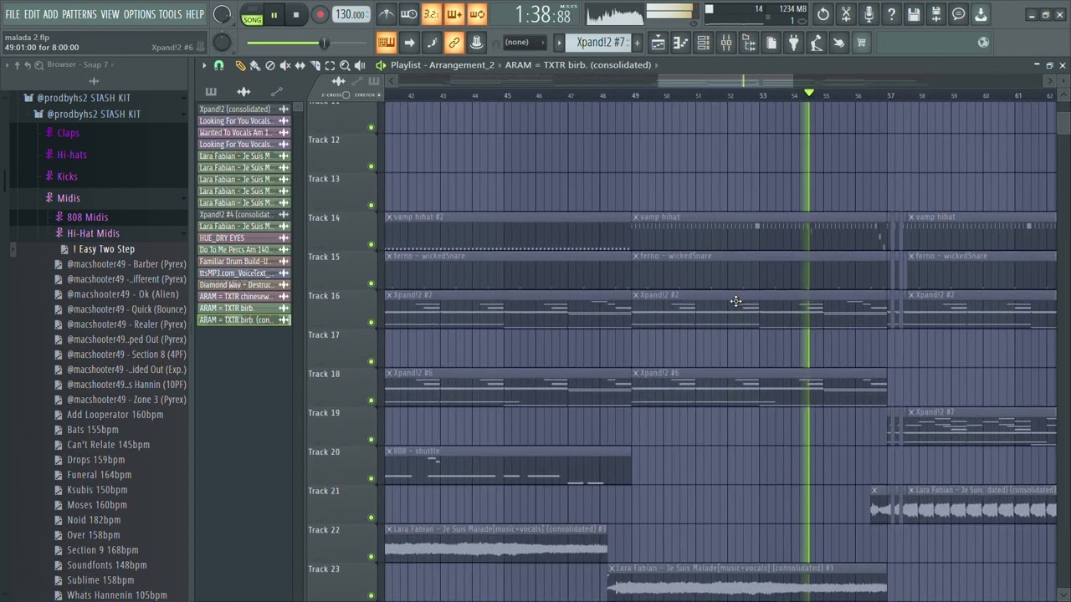
Task: Save the project with the floppy icon
Action: 914,14
